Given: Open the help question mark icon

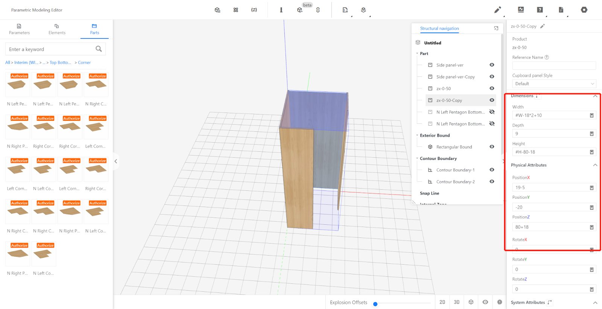Looking at the screenshot, I should click(x=540, y=10).
